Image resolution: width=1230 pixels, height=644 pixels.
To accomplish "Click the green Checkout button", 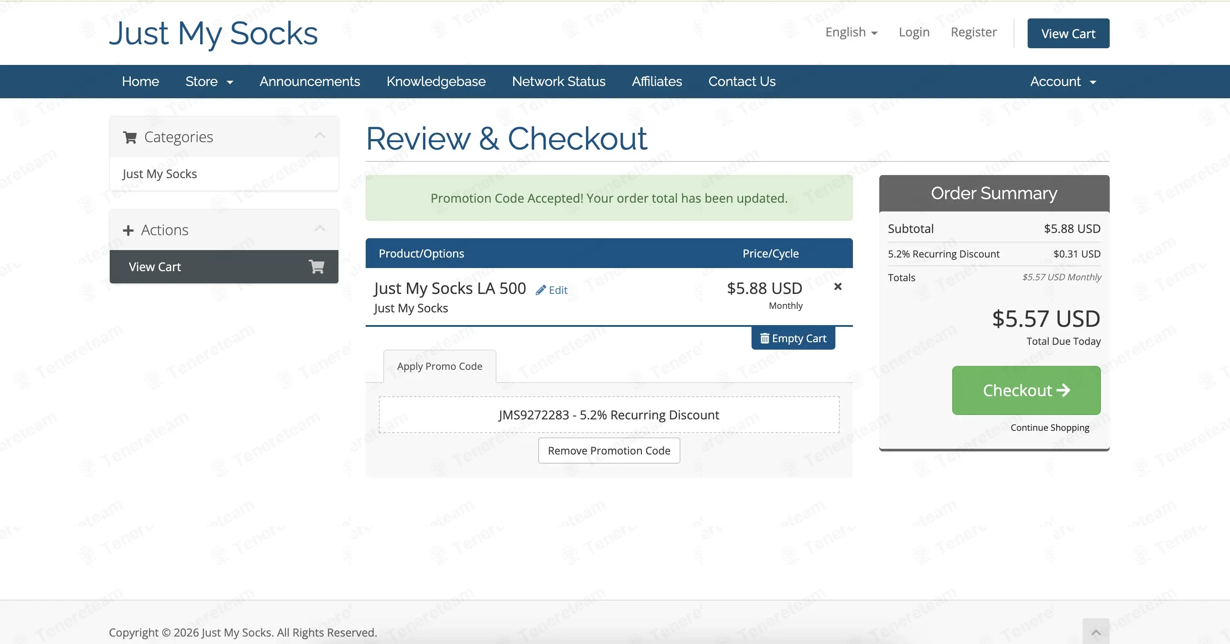I will 1026,390.
